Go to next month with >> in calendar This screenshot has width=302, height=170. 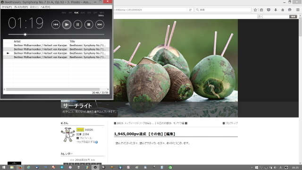(93, 160)
